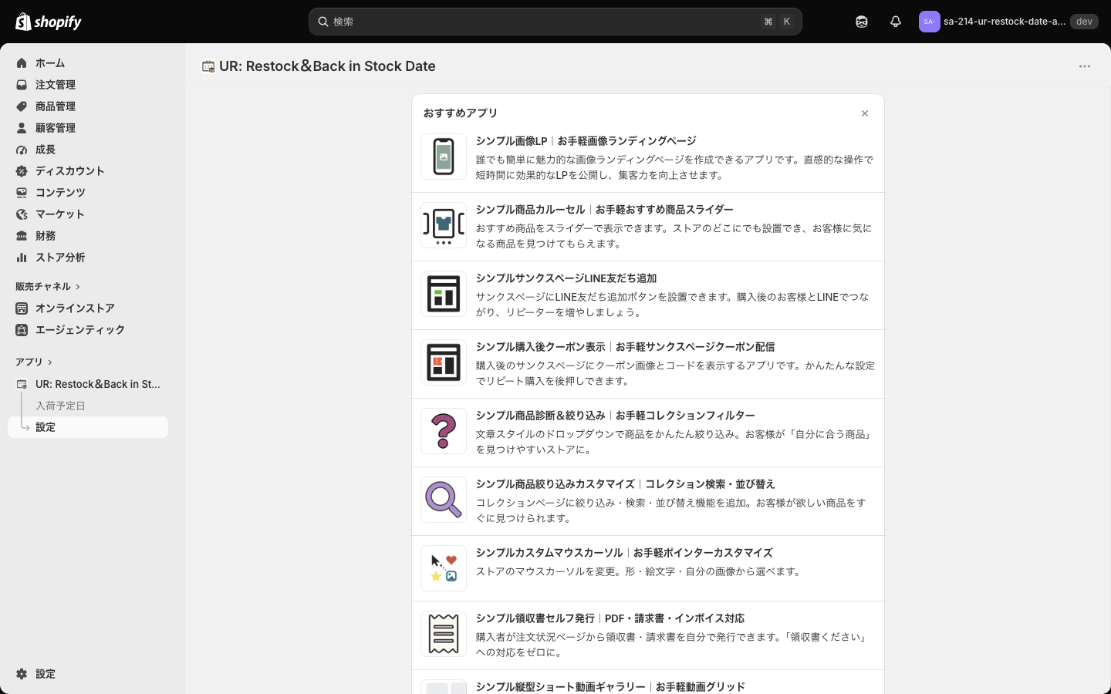Open the シンプル商品カルーセル｜お手軽おすすめ商品スライダー link
The image size is (1111, 694).
point(605,210)
